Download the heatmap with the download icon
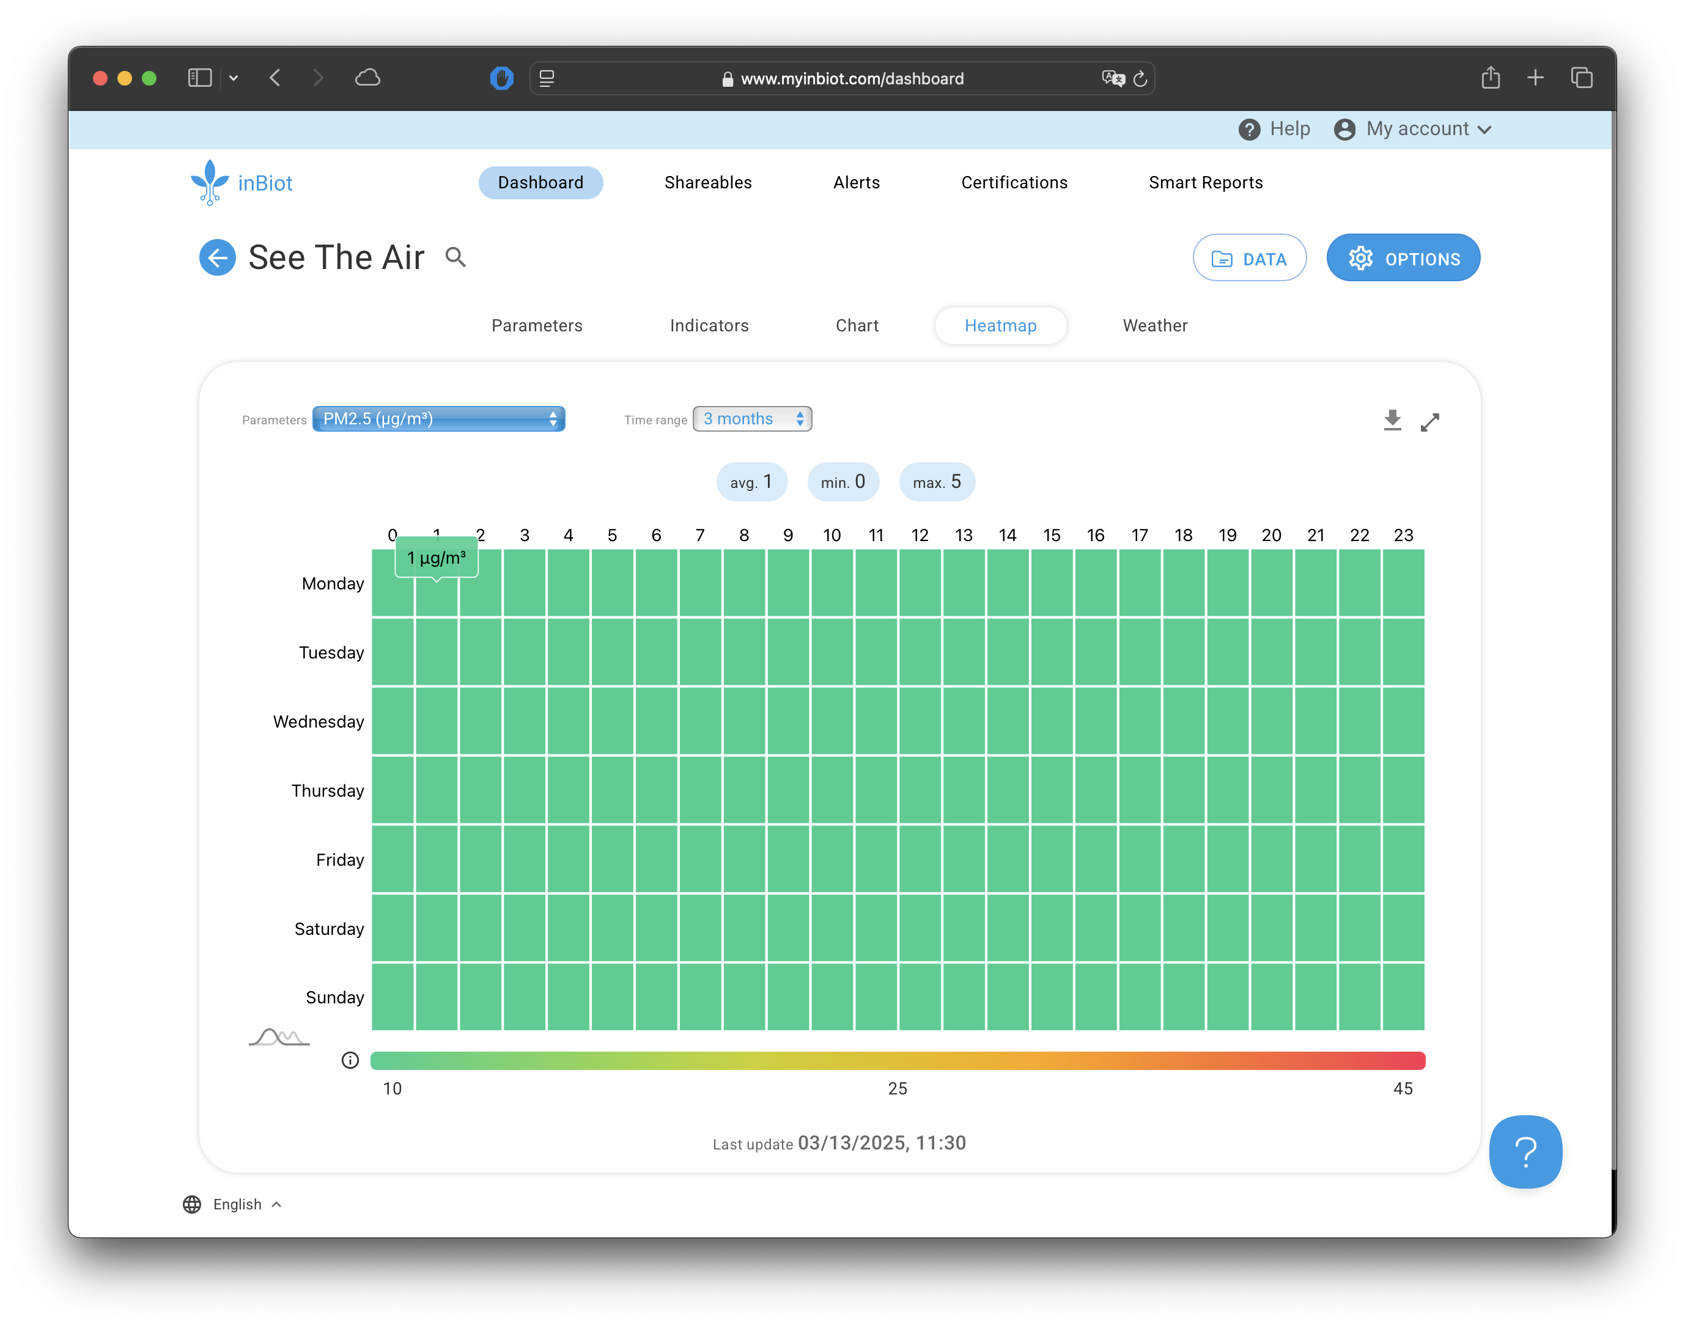This screenshot has height=1328, width=1685. pyautogui.click(x=1392, y=421)
